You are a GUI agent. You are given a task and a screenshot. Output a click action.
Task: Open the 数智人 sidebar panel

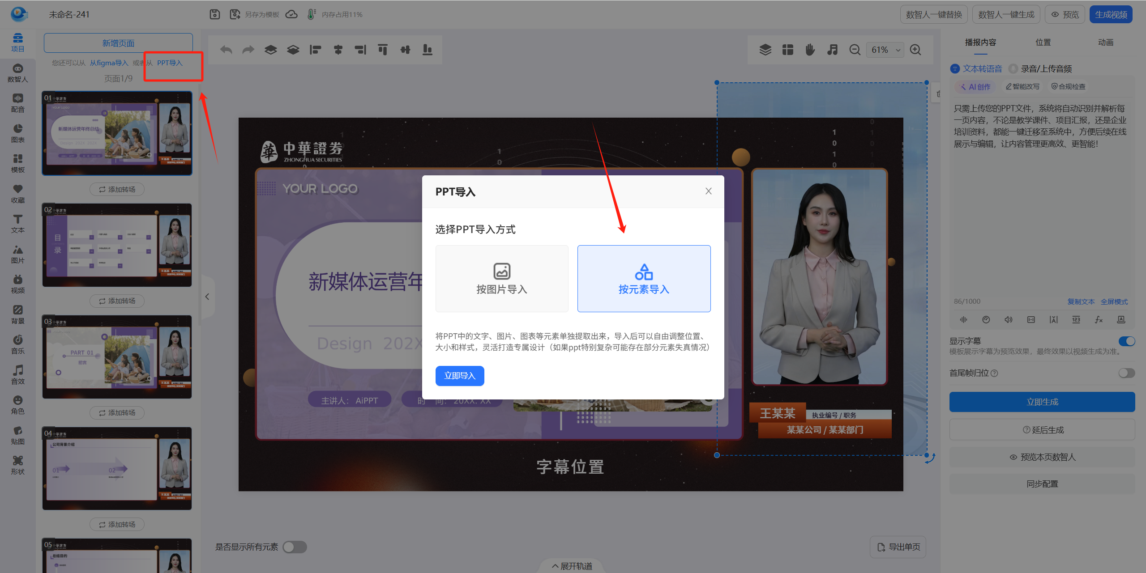point(17,72)
